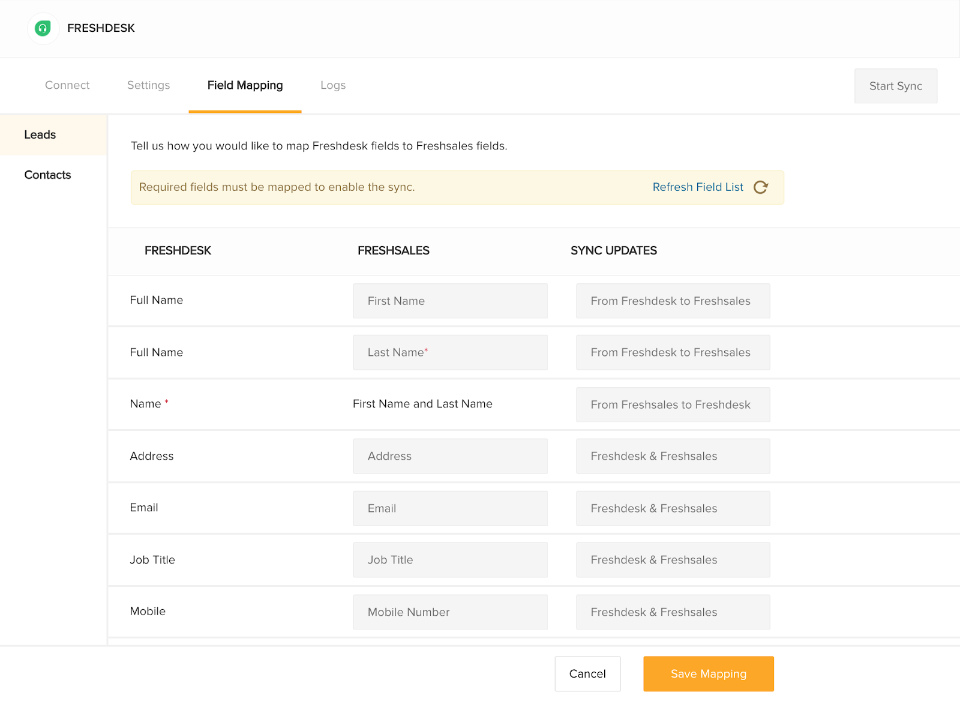Viewport: 960px width, 701px height.
Task: Open the First Name field selector
Action: coord(449,301)
